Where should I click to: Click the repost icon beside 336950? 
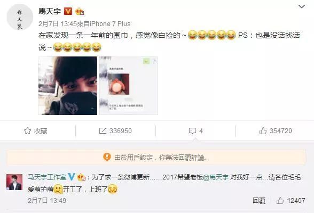[x=103, y=131]
